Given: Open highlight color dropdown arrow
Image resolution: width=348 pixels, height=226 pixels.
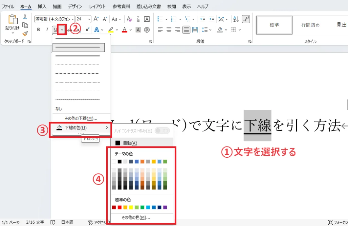Looking at the screenshot, I should coord(117,30).
